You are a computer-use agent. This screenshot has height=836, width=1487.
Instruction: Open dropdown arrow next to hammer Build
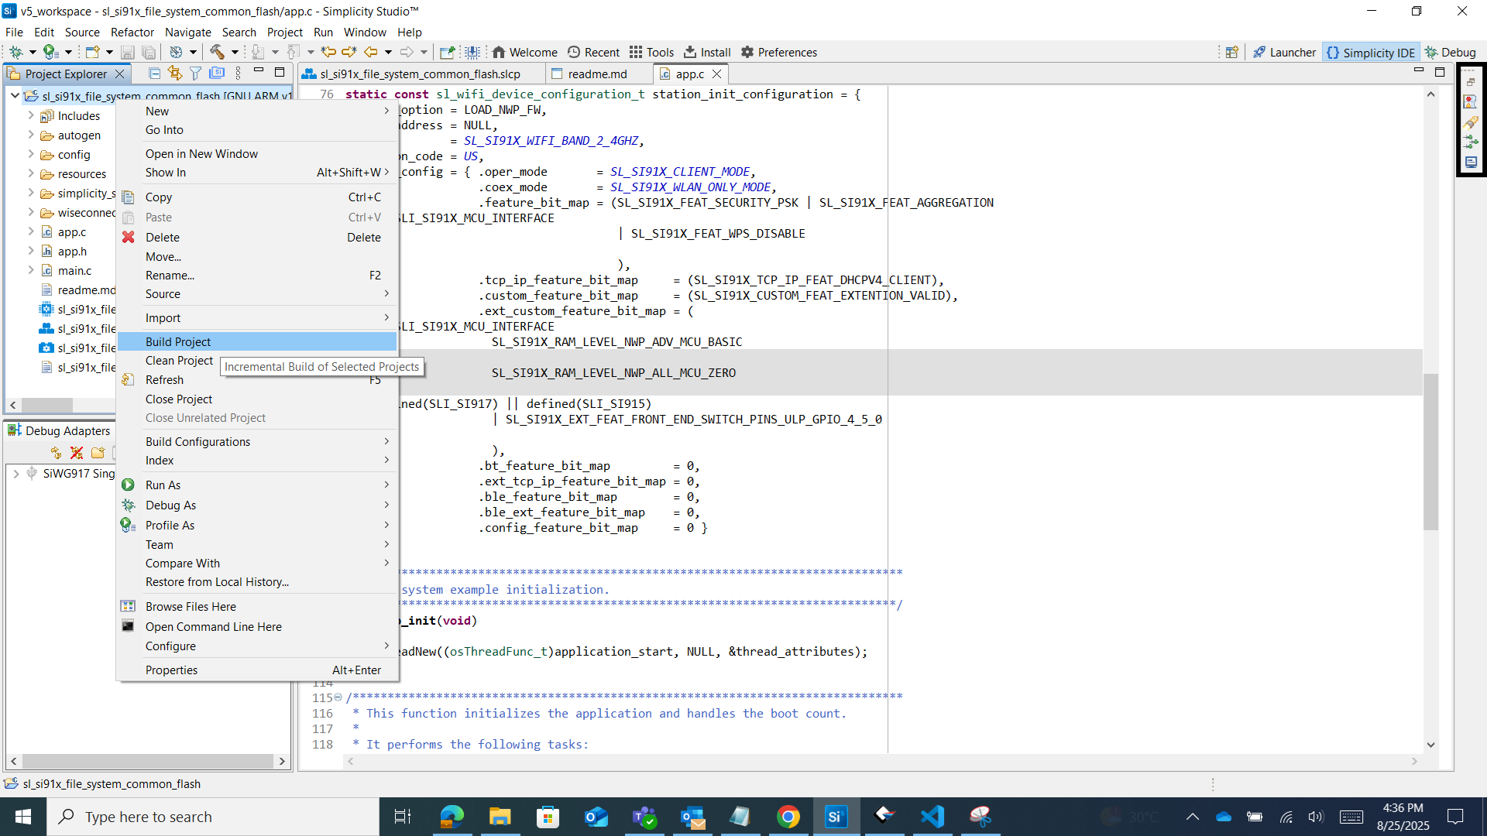click(235, 52)
